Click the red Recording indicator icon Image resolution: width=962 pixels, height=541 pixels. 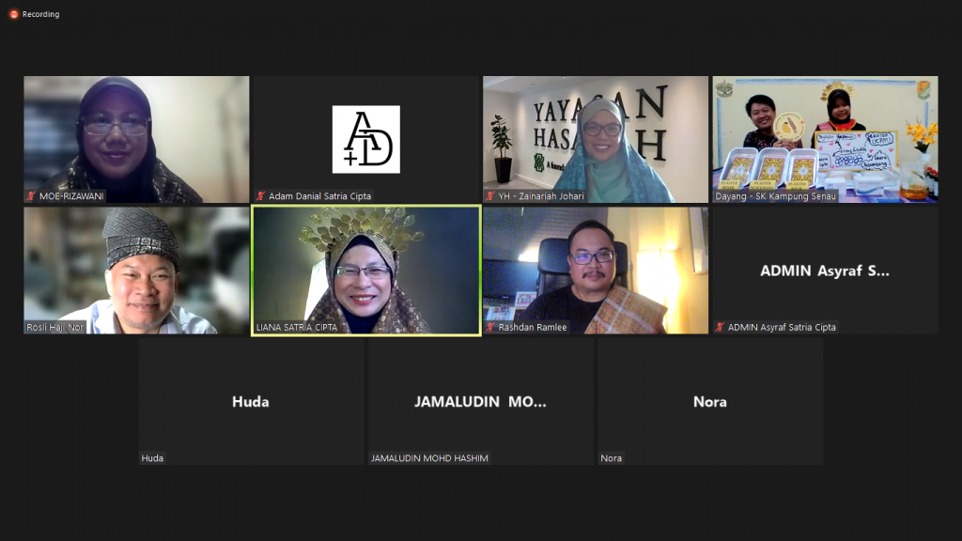[13, 14]
